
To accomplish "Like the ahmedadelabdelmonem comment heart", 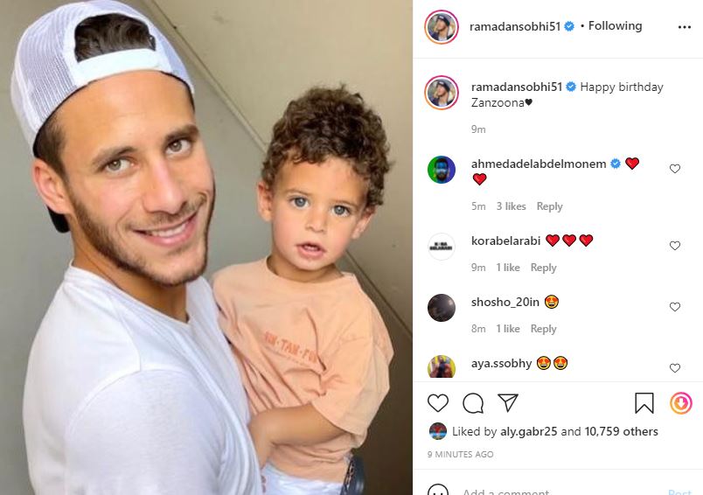I will tap(675, 169).
